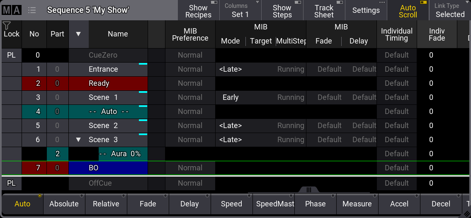Screen dimensions: 471x218
Task: Click the sort arrow icon beside Name header
Action: click(x=78, y=34)
